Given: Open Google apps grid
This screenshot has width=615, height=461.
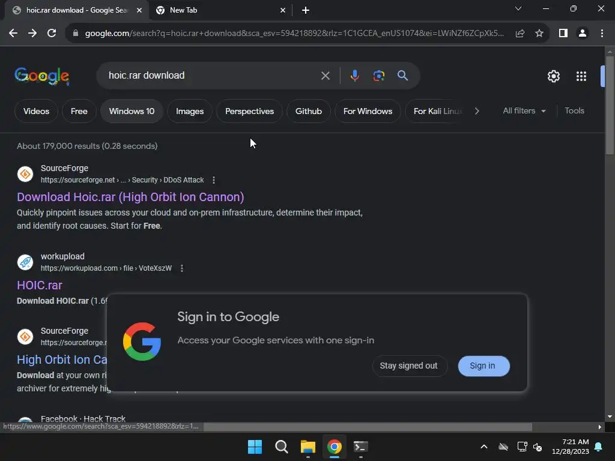Looking at the screenshot, I should (x=581, y=76).
